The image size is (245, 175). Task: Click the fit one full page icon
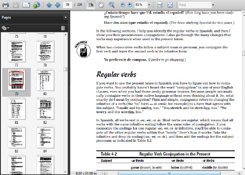coord(170,5)
